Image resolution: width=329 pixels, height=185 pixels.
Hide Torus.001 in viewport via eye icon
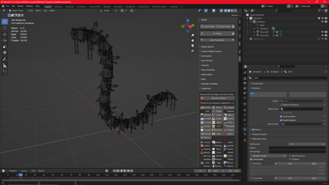pyautogui.click(x=322, y=32)
